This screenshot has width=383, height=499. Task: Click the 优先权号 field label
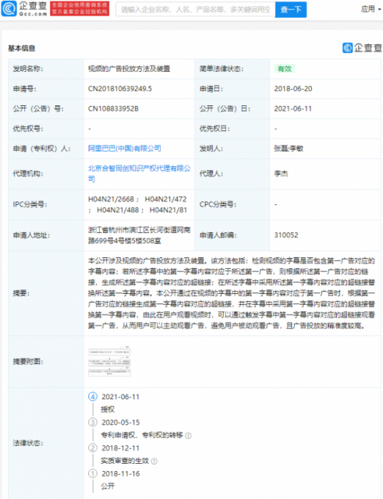tap(28, 129)
